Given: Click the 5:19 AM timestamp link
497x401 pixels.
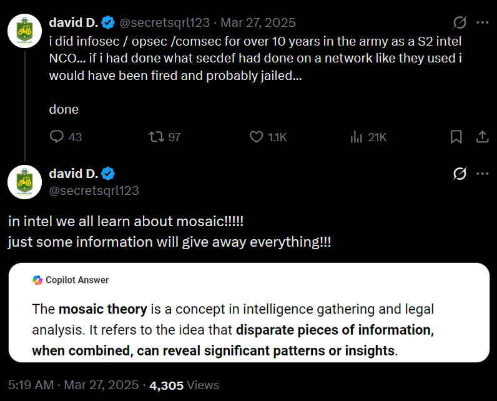Looking at the screenshot, I should coord(31,385).
